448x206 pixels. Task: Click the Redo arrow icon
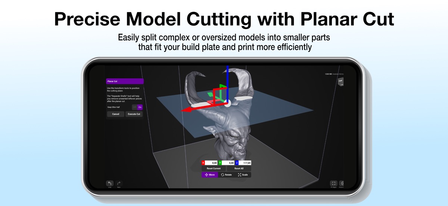[x=119, y=183]
